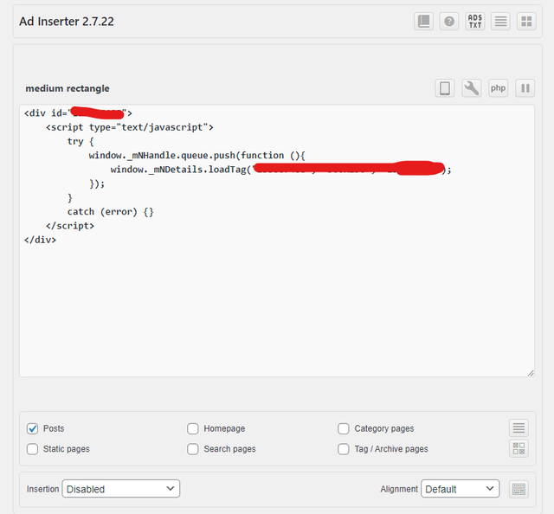Click the Alignment label

click(399, 489)
